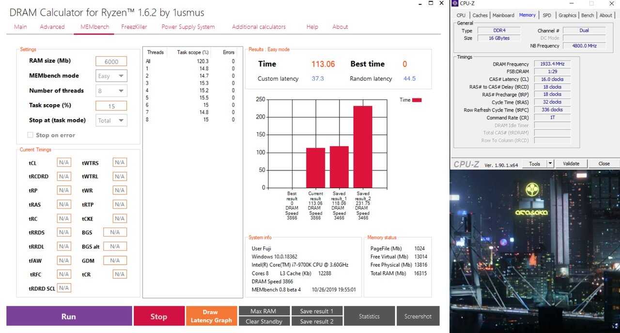Click Validate in CPU-Z

tap(571, 164)
